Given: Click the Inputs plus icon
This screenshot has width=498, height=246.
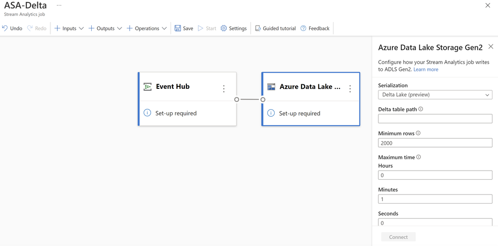Looking at the screenshot, I should [x=57, y=28].
